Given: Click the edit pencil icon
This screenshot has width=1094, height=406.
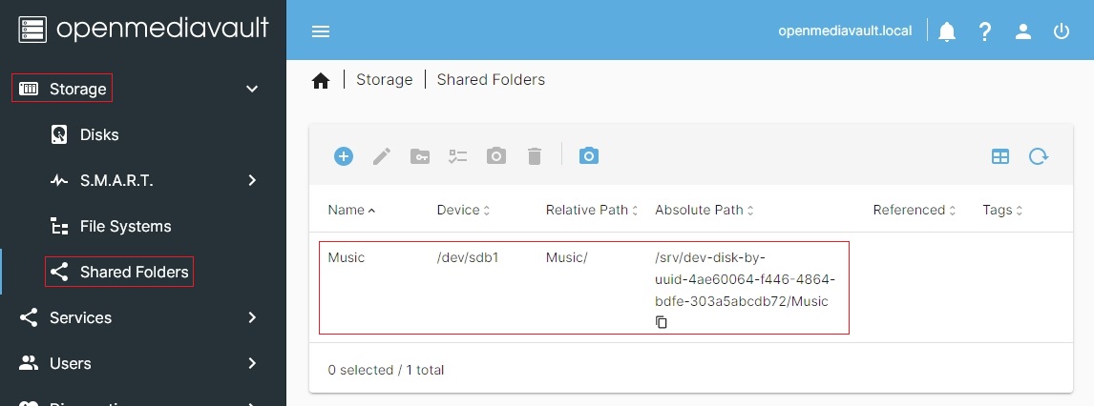Looking at the screenshot, I should click(x=382, y=156).
